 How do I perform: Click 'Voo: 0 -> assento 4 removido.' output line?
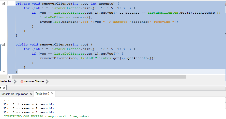coord(29,104)
